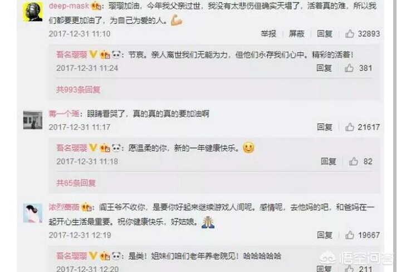Viewport: 401px width, 272px height.
Task: Like the comment with 19667 likes
Action: 350,235
